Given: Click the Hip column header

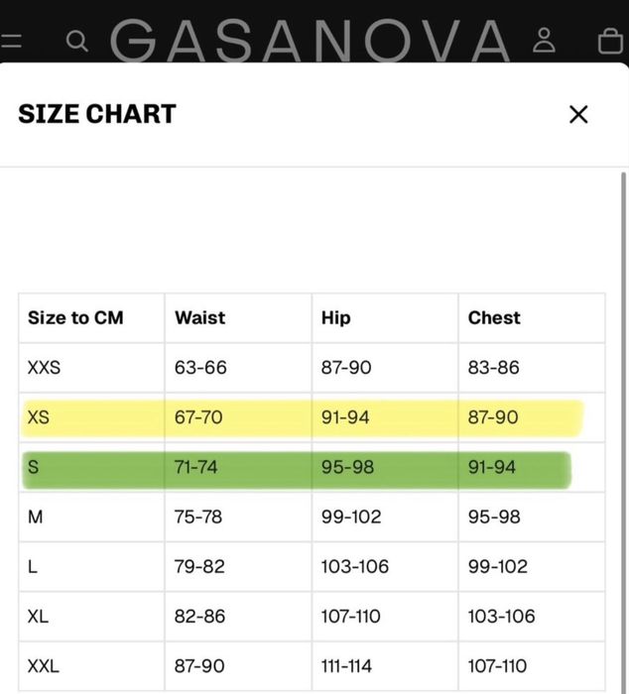Looking at the screenshot, I should [x=335, y=318].
